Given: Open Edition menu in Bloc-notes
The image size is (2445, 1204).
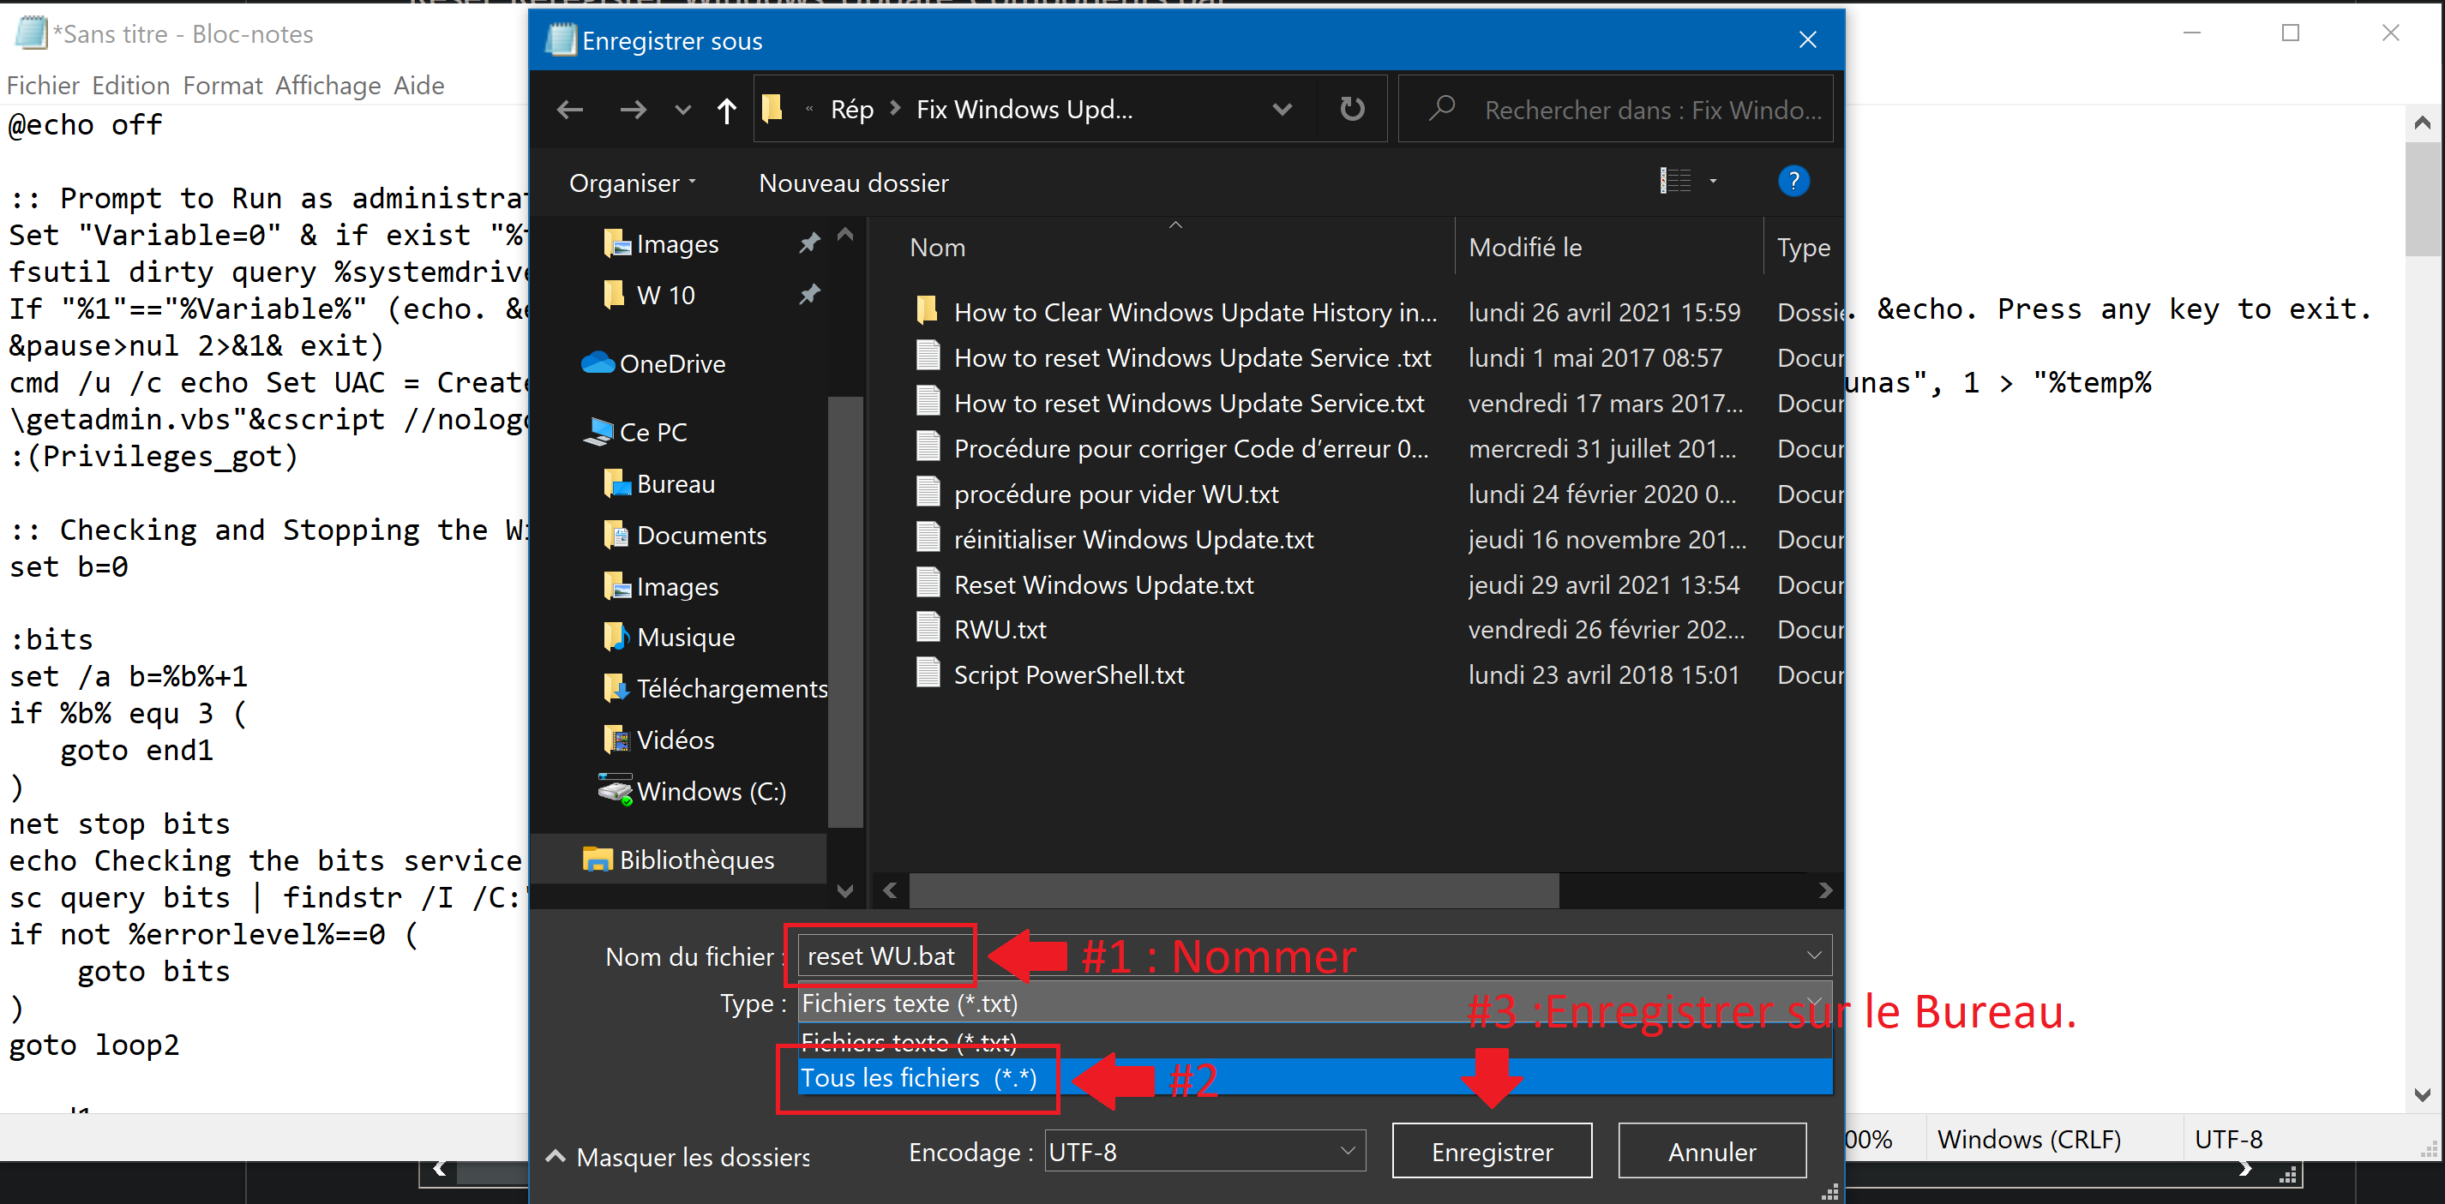Looking at the screenshot, I should click(x=131, y=86).
